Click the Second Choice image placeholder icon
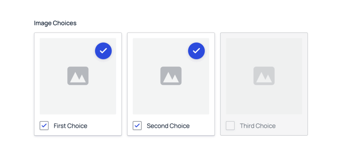Image resolution: width=338 pixels, height=160 pixels. point(171,76)
